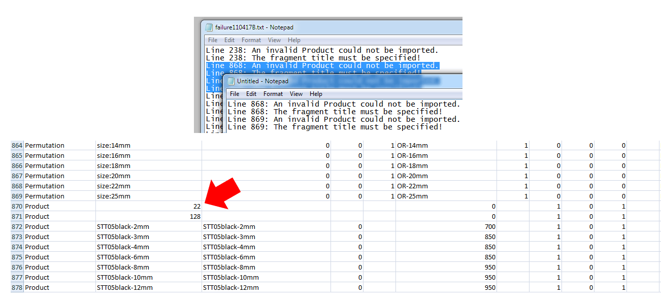Image resolution: width=661 pixels, height=301 pixels.
Task: Open Help menu in failure110417B.txt Notepad
Action: 294,40
